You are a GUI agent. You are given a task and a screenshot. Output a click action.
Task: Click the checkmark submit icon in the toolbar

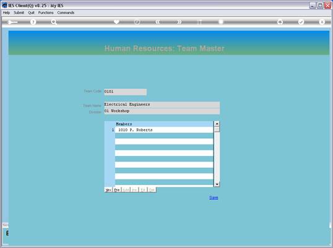point(301,22)
